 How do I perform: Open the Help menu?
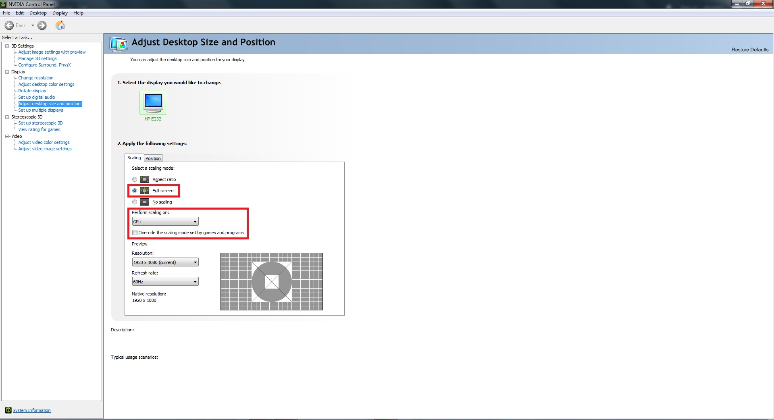(x=78, y=13)
